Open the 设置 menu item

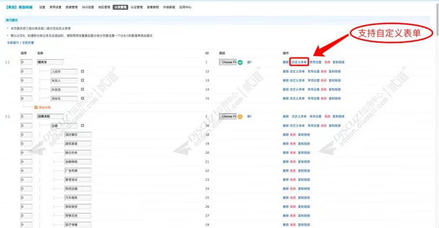tap(42, 7)
